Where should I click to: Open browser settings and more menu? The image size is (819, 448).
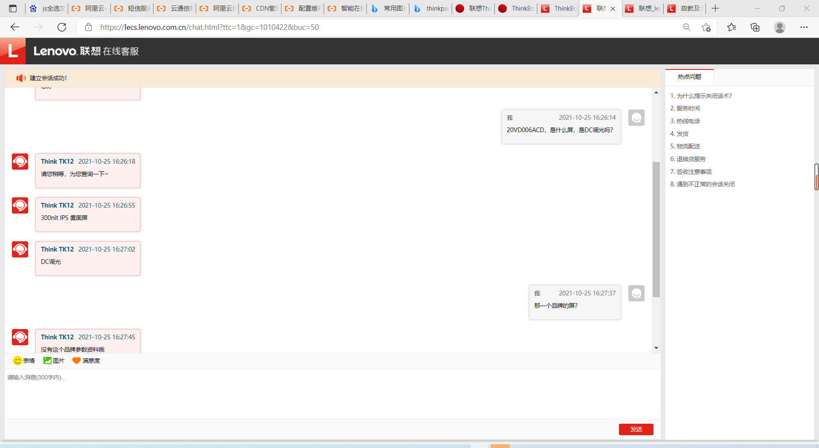pos(804,27)
